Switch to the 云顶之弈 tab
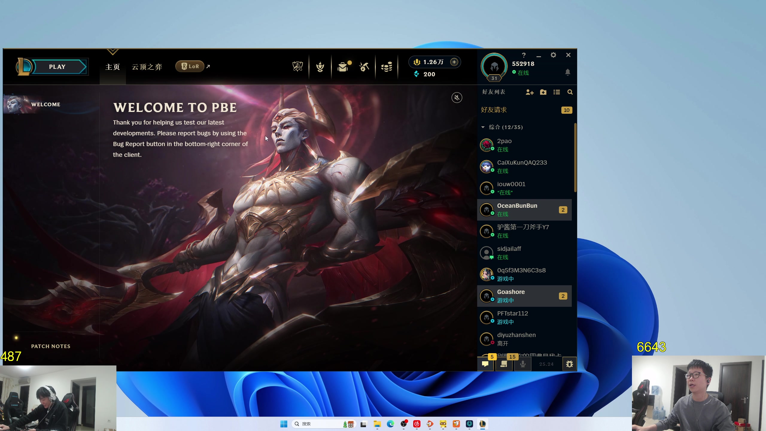Viewport: 766px width, 431px height. [x=147, y=67]
